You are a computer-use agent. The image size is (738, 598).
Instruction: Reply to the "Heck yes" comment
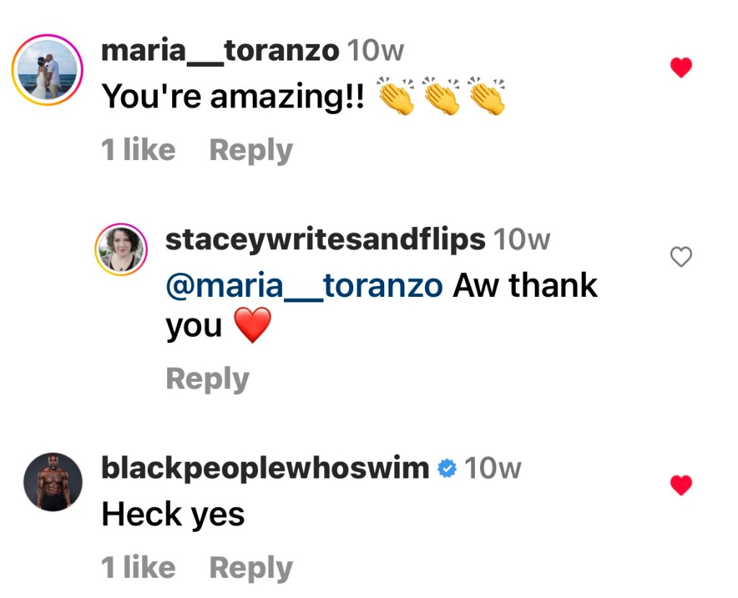click(x=251, y=568)
